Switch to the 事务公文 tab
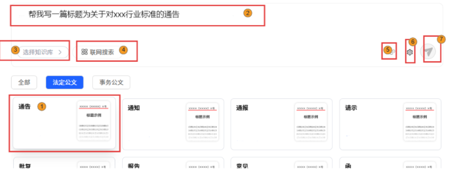 coord(111,82)
